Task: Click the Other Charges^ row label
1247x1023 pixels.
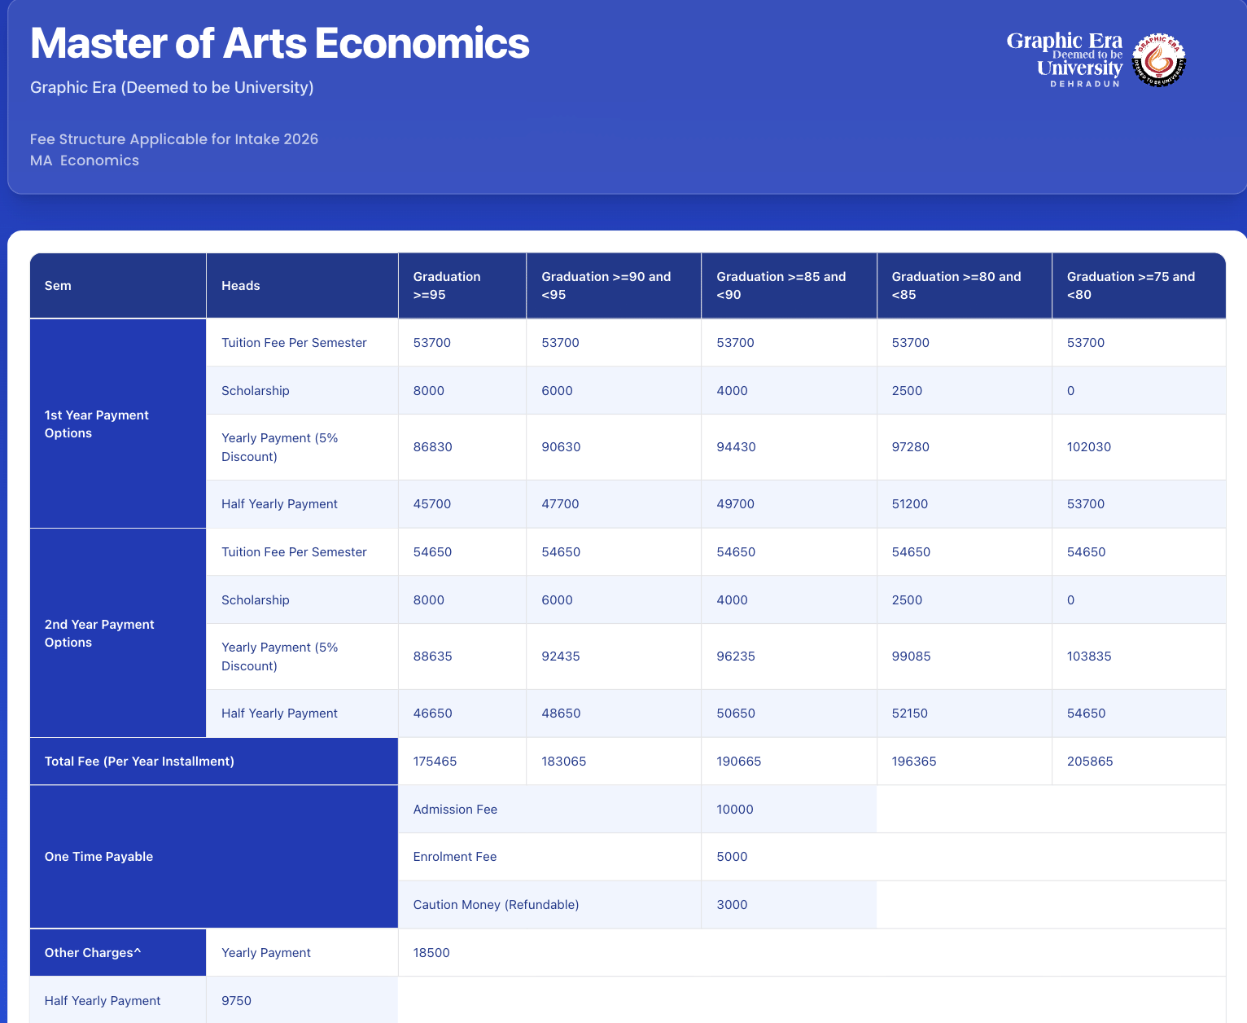Action: [93, 953]
